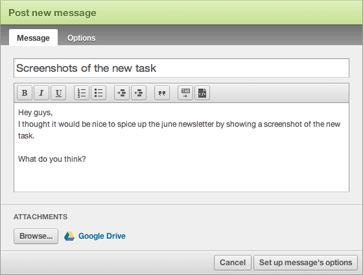Toggle bold formatting in the editor

[x=25, y=93]
